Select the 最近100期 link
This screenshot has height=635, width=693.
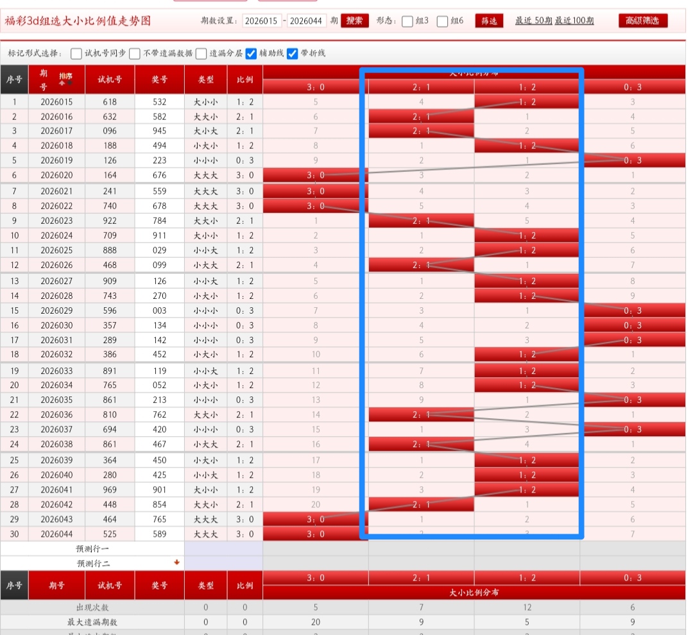[574, 21]
